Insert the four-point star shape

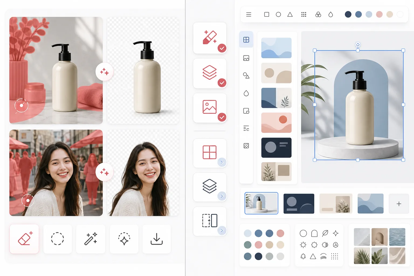pyautogui.click(x=336, y=233)
